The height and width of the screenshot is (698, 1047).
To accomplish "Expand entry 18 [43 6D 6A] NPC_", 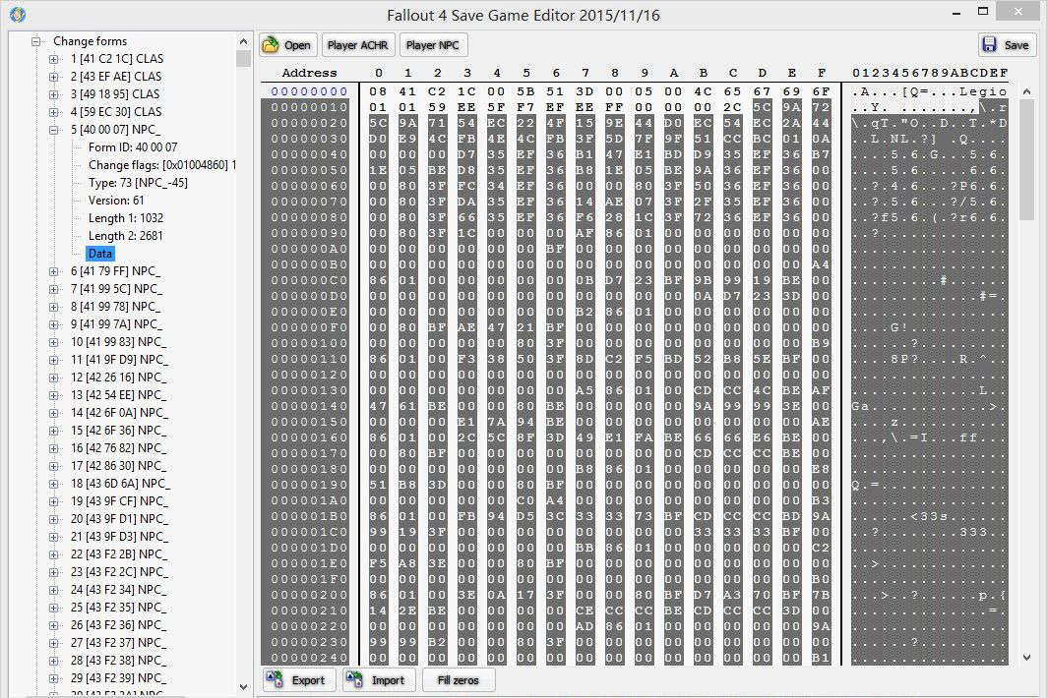I will click(x=53, y=483).
